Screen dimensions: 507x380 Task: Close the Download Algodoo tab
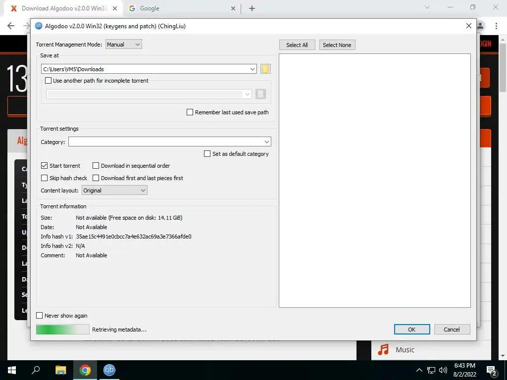point(115,8)
